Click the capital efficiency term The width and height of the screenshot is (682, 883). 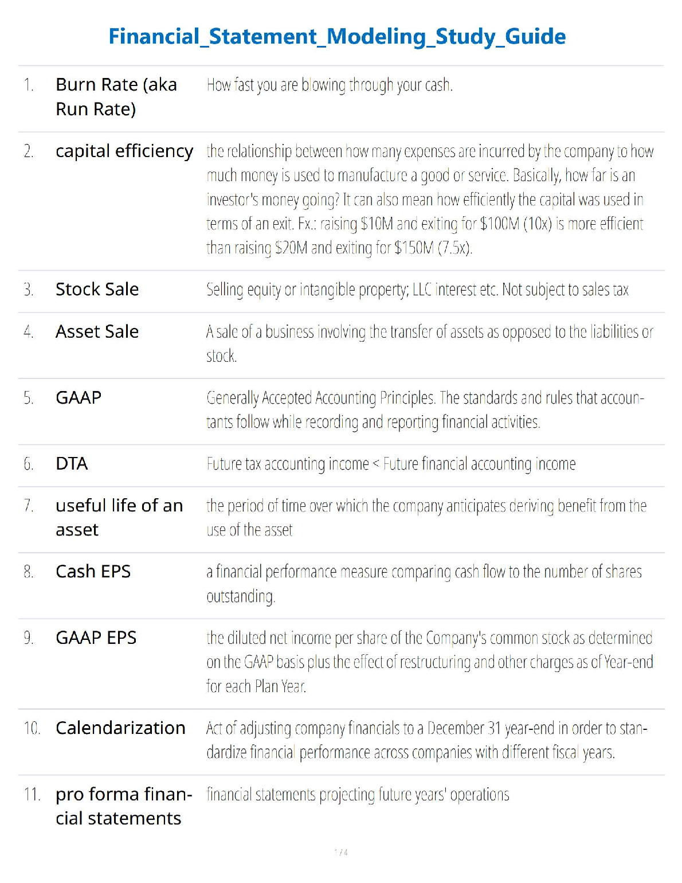point(124,151)
